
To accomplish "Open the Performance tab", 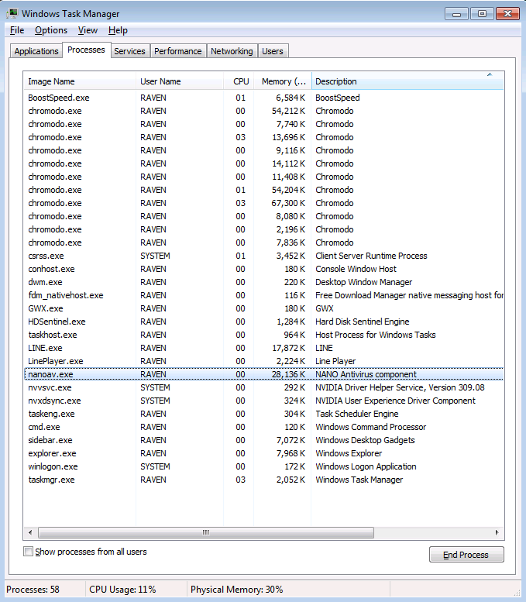I will click(177, 51).
